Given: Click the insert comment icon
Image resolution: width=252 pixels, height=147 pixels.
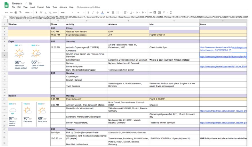Looking at the screenshot, I should [x=155, y=13].
